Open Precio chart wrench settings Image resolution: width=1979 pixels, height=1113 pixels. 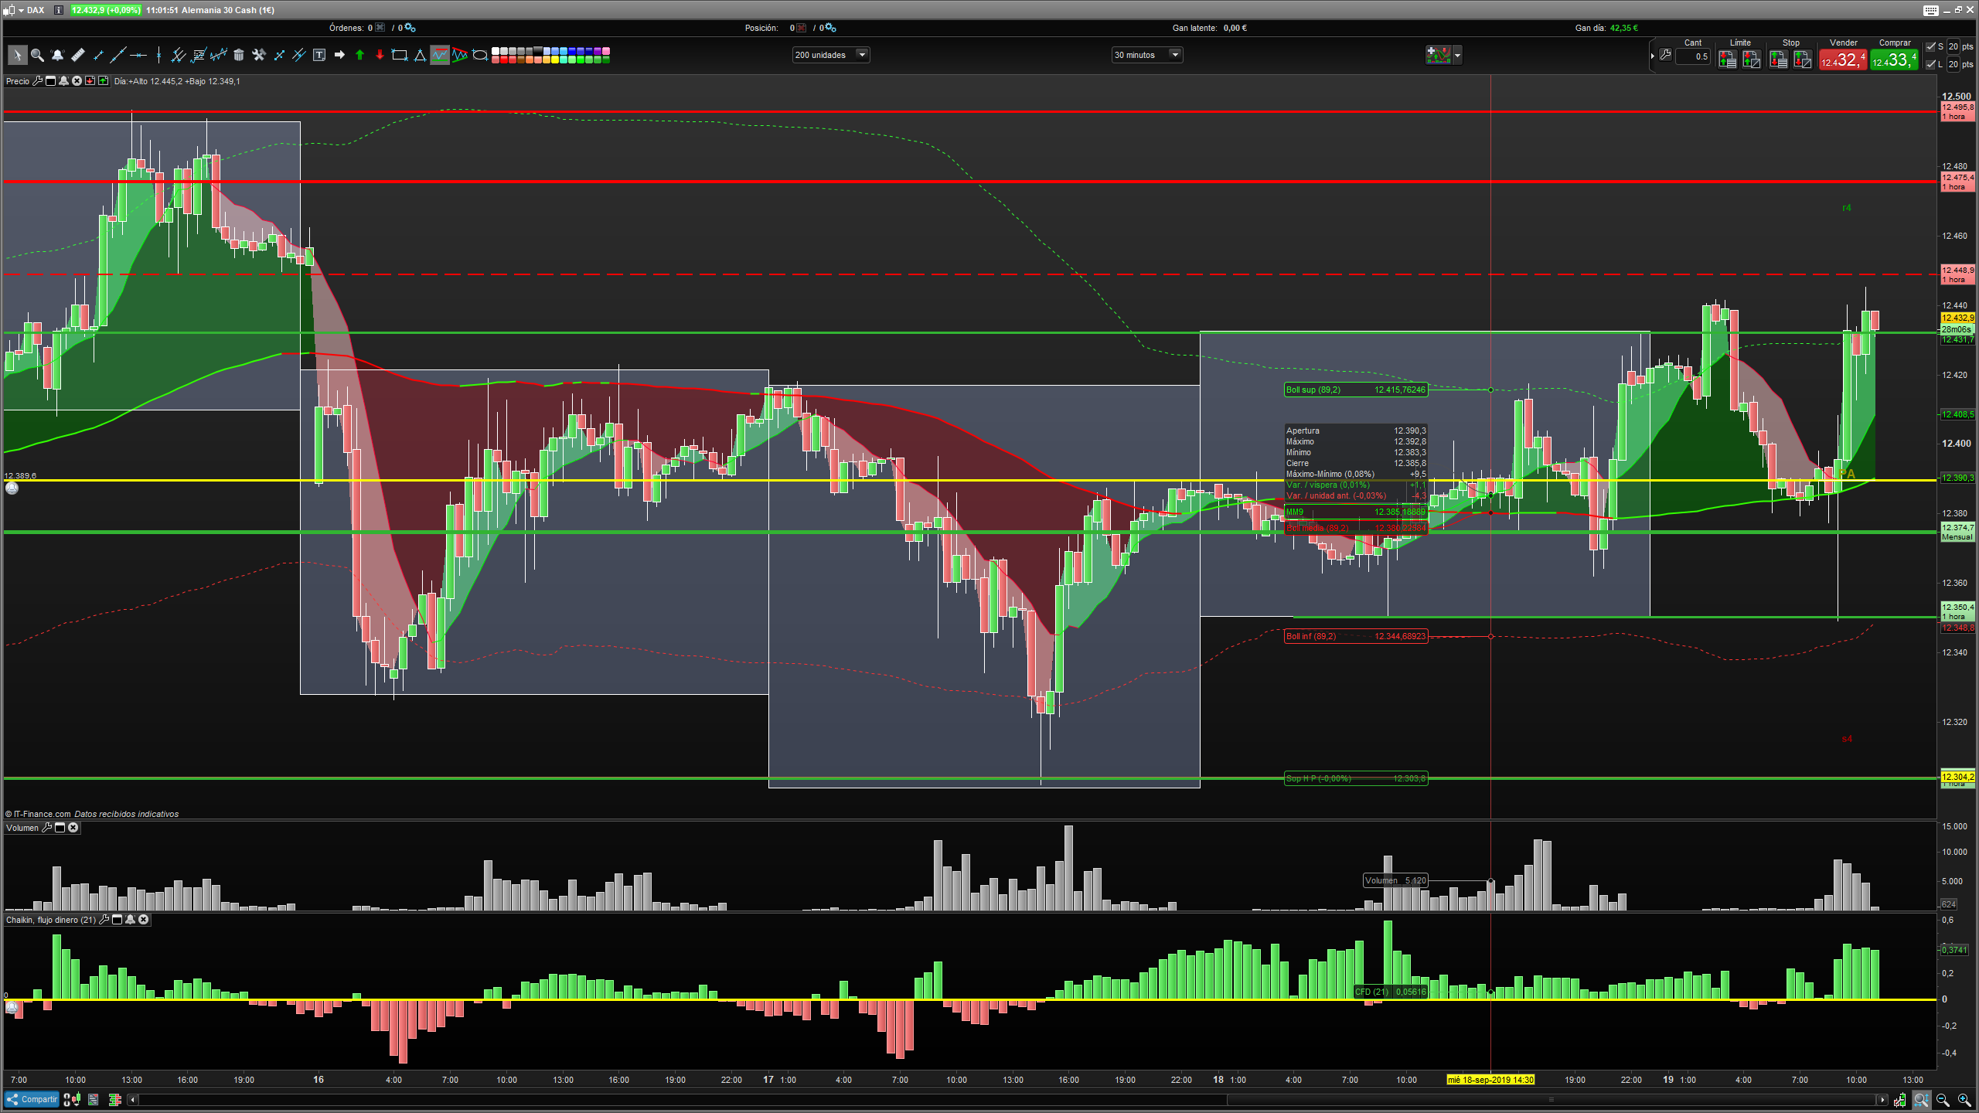coord(37,81)
